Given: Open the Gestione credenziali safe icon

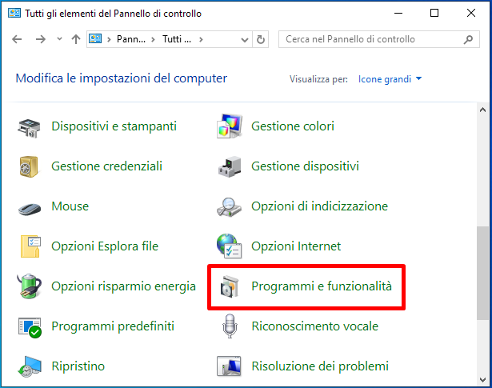Looking at the screenshot, I should 29,166.
